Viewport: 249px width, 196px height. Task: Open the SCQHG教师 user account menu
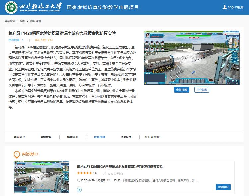[236, 7]
